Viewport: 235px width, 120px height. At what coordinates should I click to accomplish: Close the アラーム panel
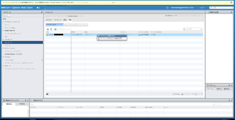231,85
